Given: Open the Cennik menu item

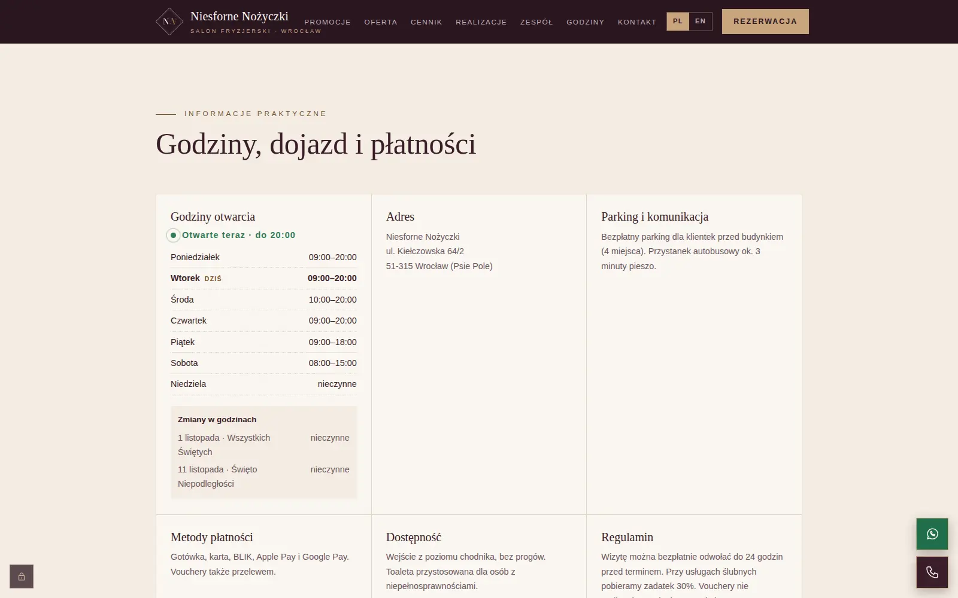Looking at the screenshot, I should pos(426,22).
